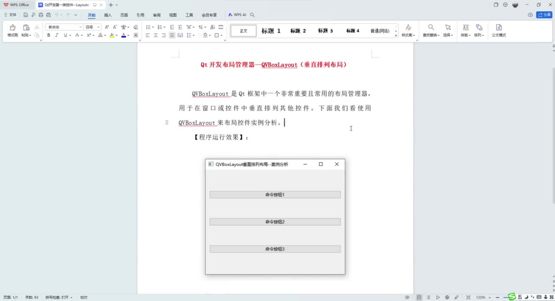Open the spell check (拼写检查) status dropdown
Viewport: 555px width, 301px height.
click(x=59, y=298)
